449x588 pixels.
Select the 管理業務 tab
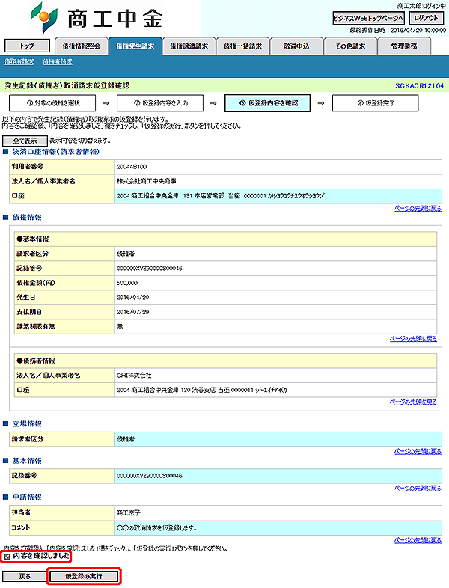coord(404,46)
